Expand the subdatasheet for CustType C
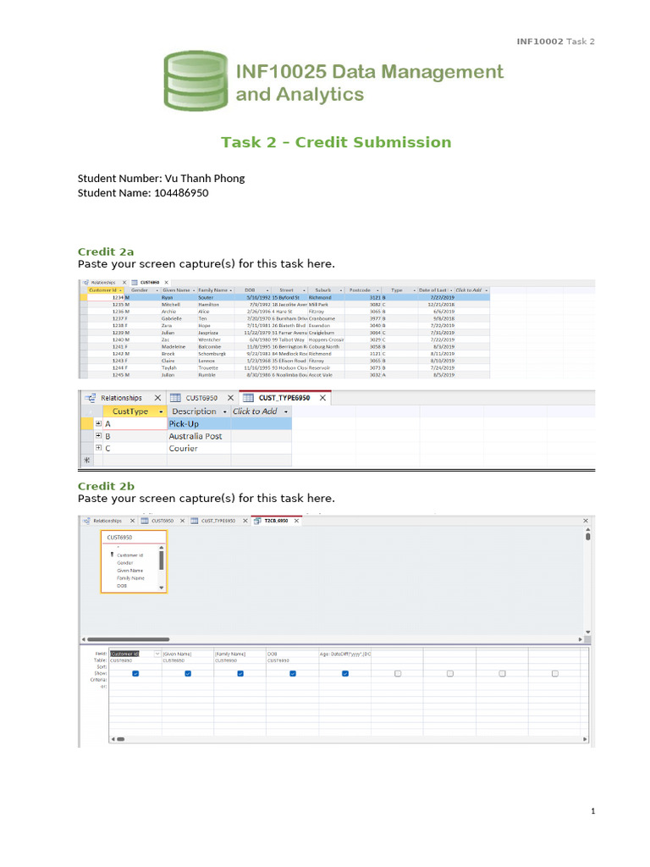650x867 pixels. [x=98, y=448]
